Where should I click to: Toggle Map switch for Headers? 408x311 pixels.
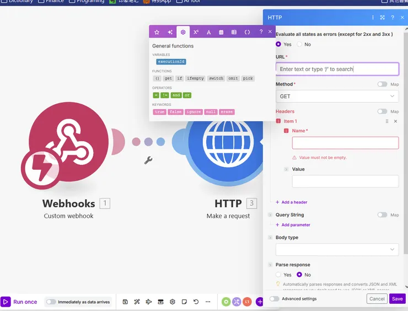pyautogui.click(x=382, y=111)
